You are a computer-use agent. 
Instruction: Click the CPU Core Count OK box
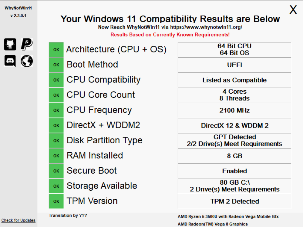(x=56, y=95)
